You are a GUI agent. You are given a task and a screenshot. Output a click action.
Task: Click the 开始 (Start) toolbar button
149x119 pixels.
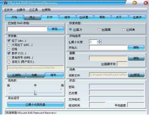pyautogui.click(x=14, y=17)
